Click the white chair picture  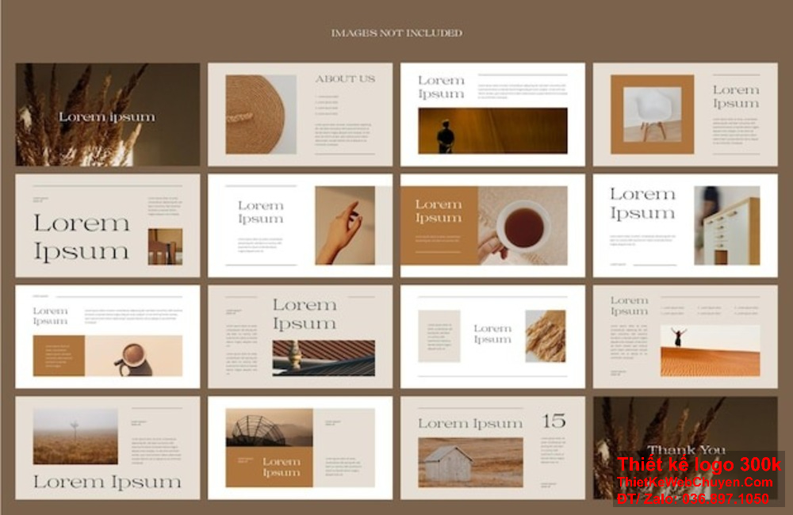(x=652, y=114)
